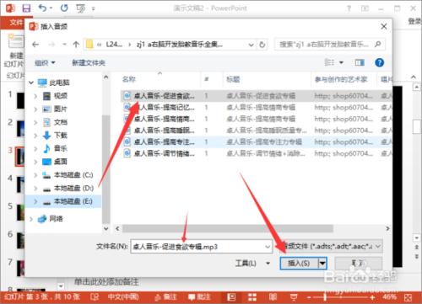Screen dimensions: 422x304
Task: Open the view options dropdown arrow
Action: click(x=341, y=62)
